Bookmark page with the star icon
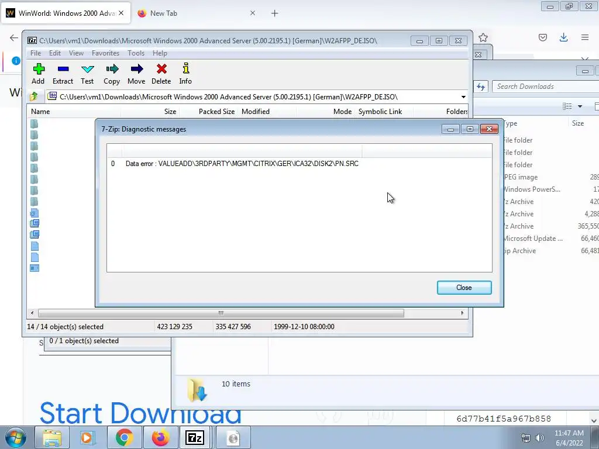 [483, 37]
